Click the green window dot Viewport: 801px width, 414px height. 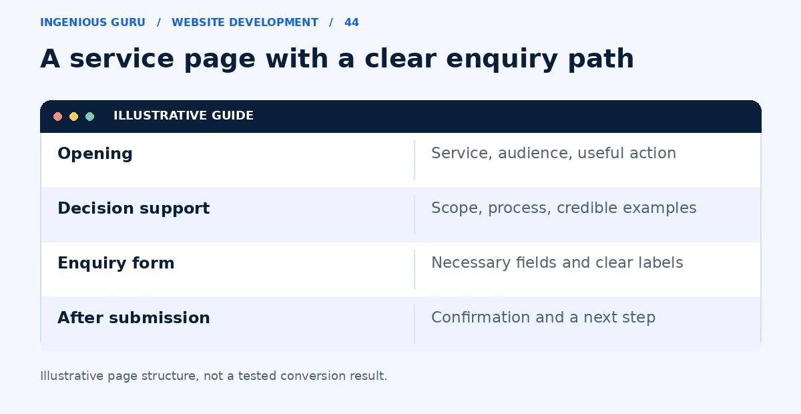[x=89, y=116]
